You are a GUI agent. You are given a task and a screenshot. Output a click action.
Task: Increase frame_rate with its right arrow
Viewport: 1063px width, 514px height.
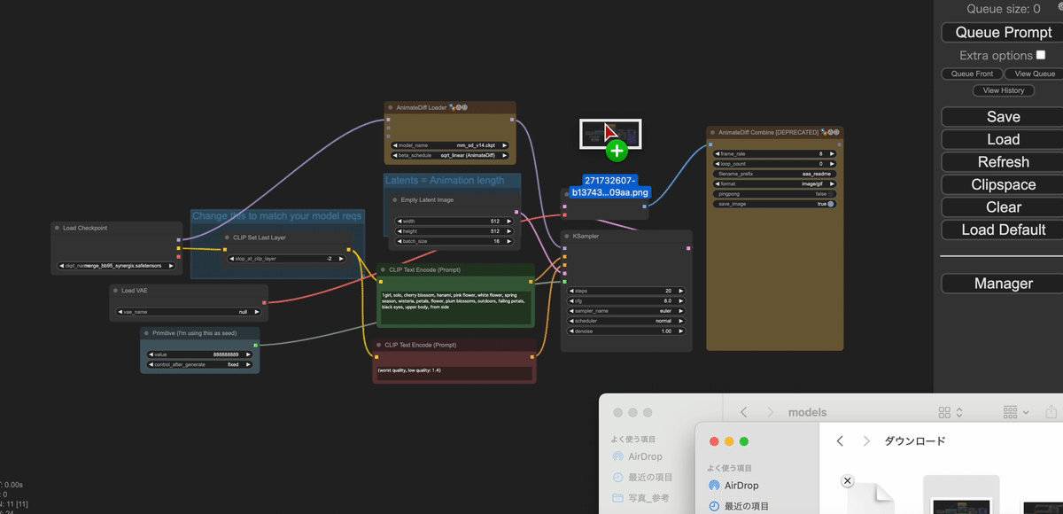tap(832, 153)
